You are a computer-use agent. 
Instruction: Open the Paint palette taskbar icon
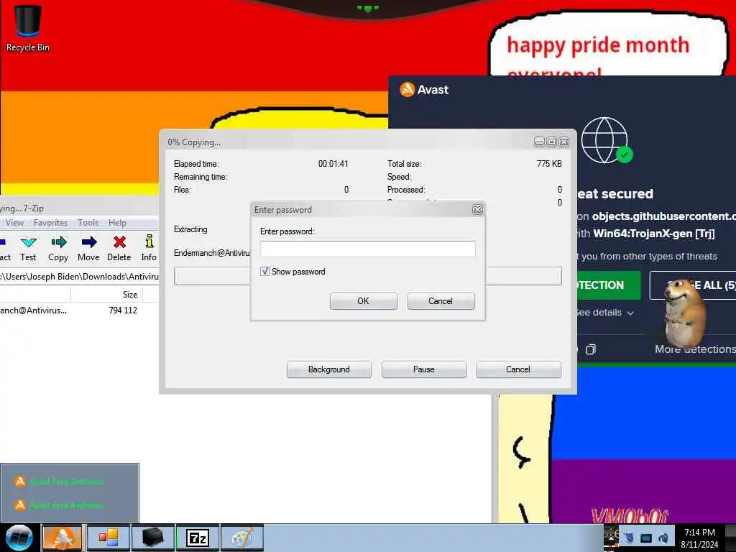pyautogui.click(x=242, y=538)
